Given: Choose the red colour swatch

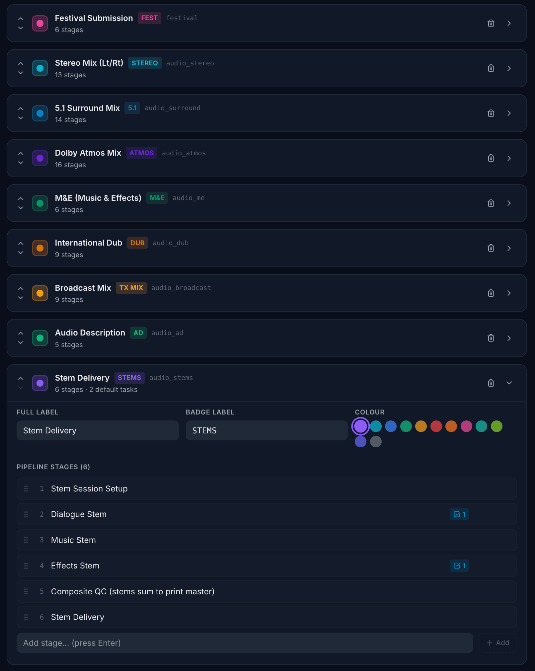Looking at the screenshot, I should (x=436, y=426).
